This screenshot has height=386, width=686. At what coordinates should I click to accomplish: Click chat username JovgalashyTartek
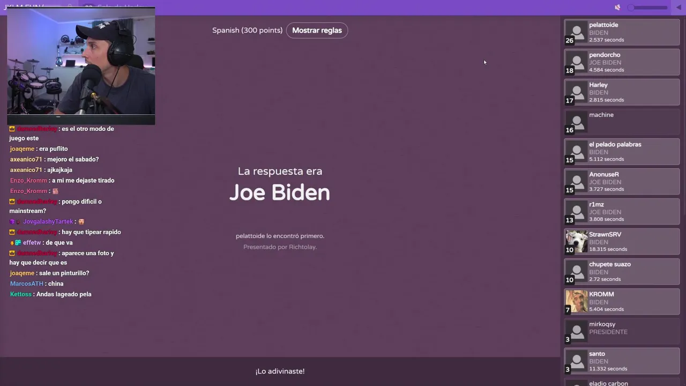(x=48, y=222)
